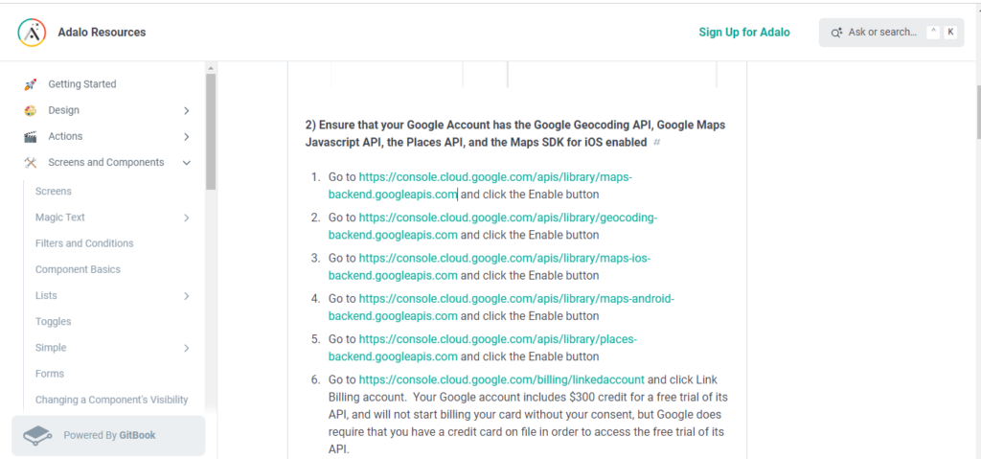The image size is (981, 459).
Task: Click the search sparkle magnifier icon
Action: click(x=836, y=33)
